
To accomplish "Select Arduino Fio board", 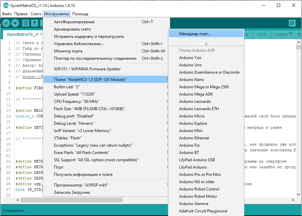I will point(206,145).
